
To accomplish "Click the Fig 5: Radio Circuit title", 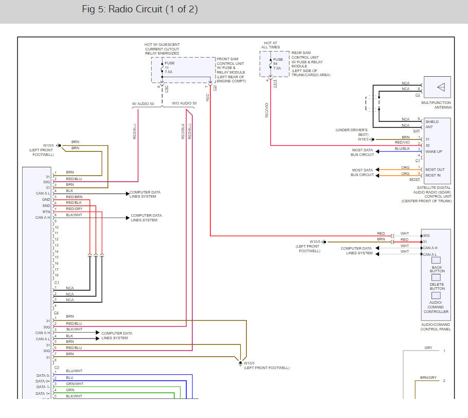I will [140, 9].
